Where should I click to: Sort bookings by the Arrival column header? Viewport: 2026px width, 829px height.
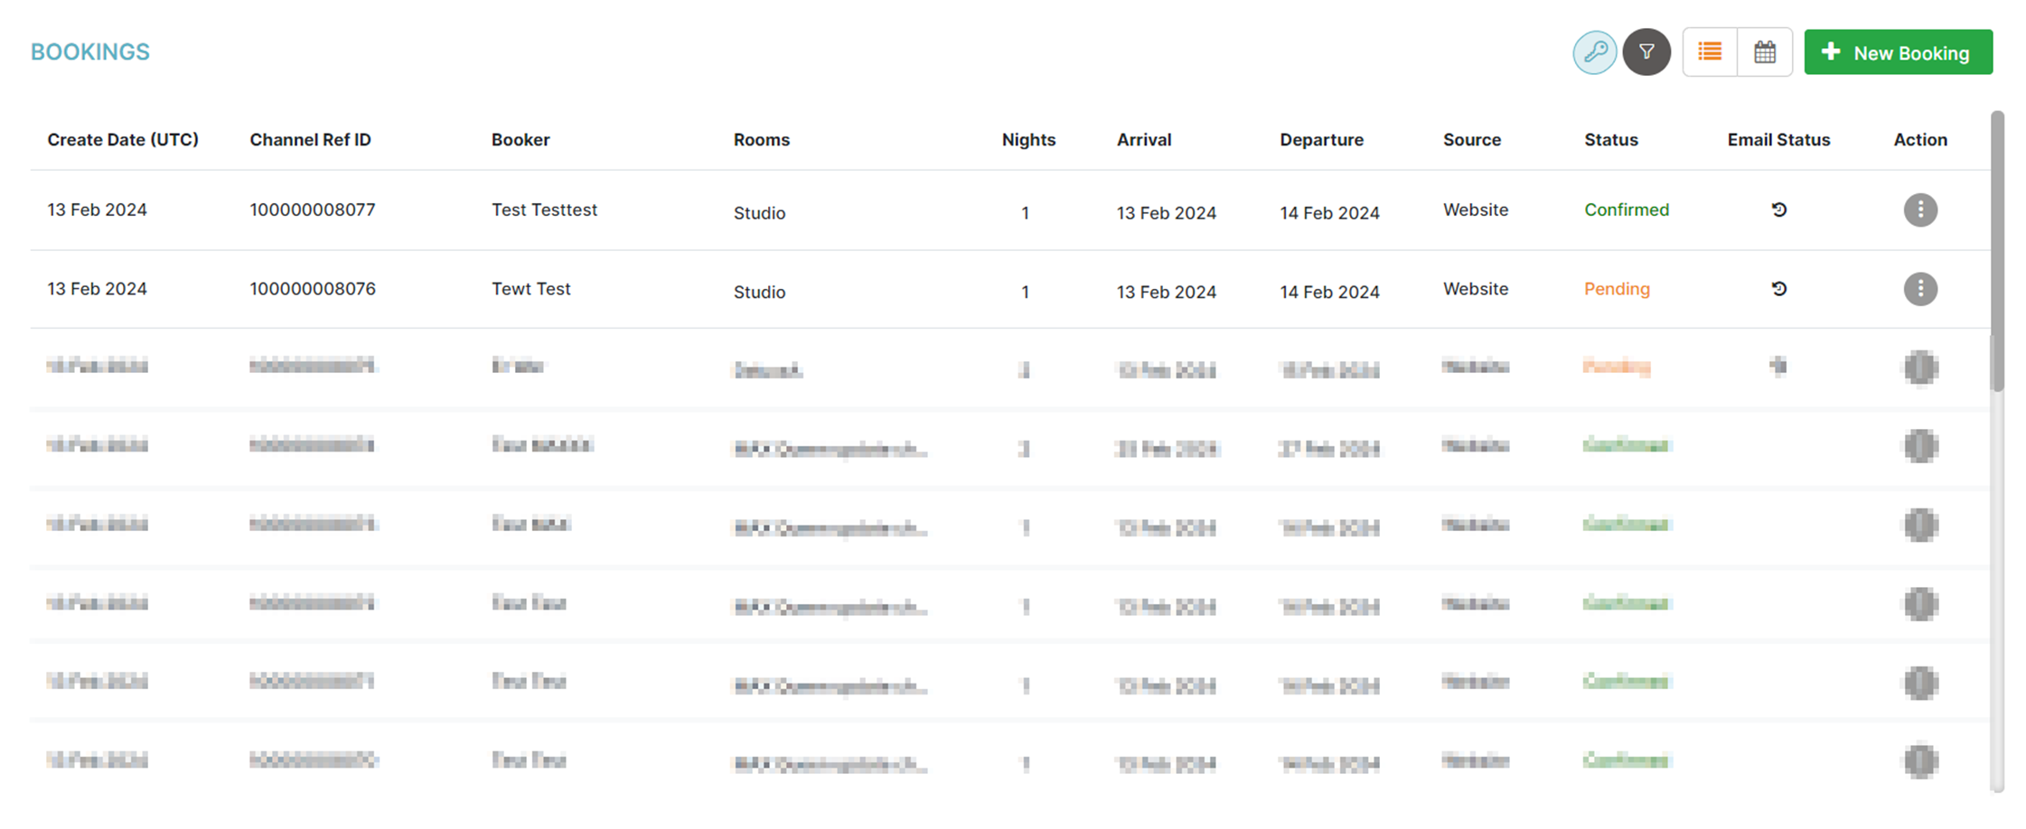(1144, 139)
